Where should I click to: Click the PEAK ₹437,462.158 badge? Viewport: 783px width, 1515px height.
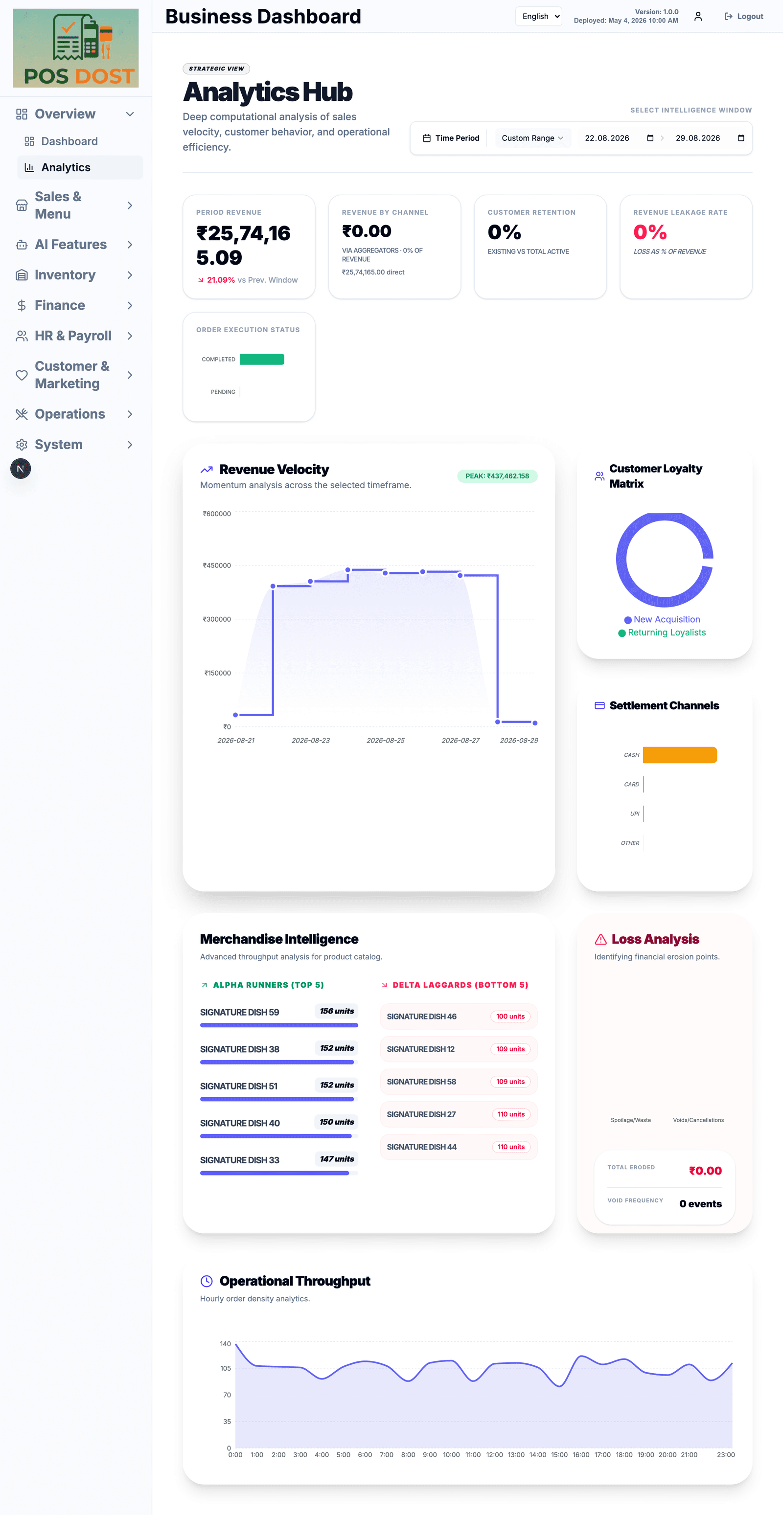tap(497, 476)
